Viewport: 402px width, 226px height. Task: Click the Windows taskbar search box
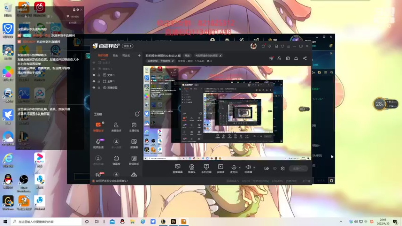(x=46, y=221)
